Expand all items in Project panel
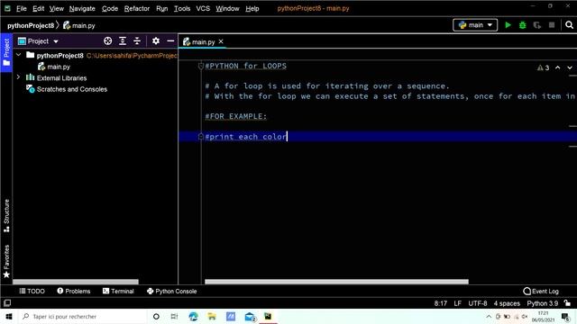 pos(123,40)
